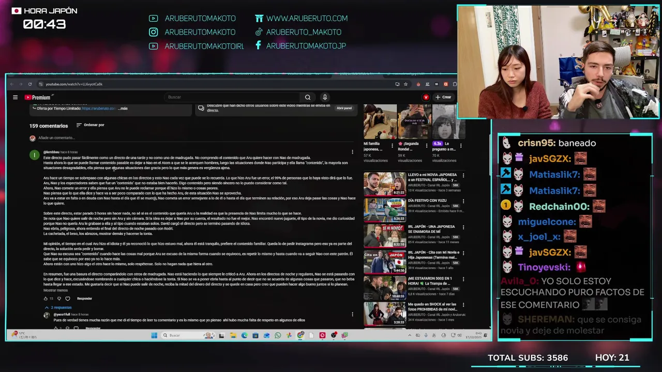Click the 159 comentarios heading

coord(49,126)
